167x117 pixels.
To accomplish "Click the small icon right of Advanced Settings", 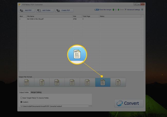I will 142,9.
